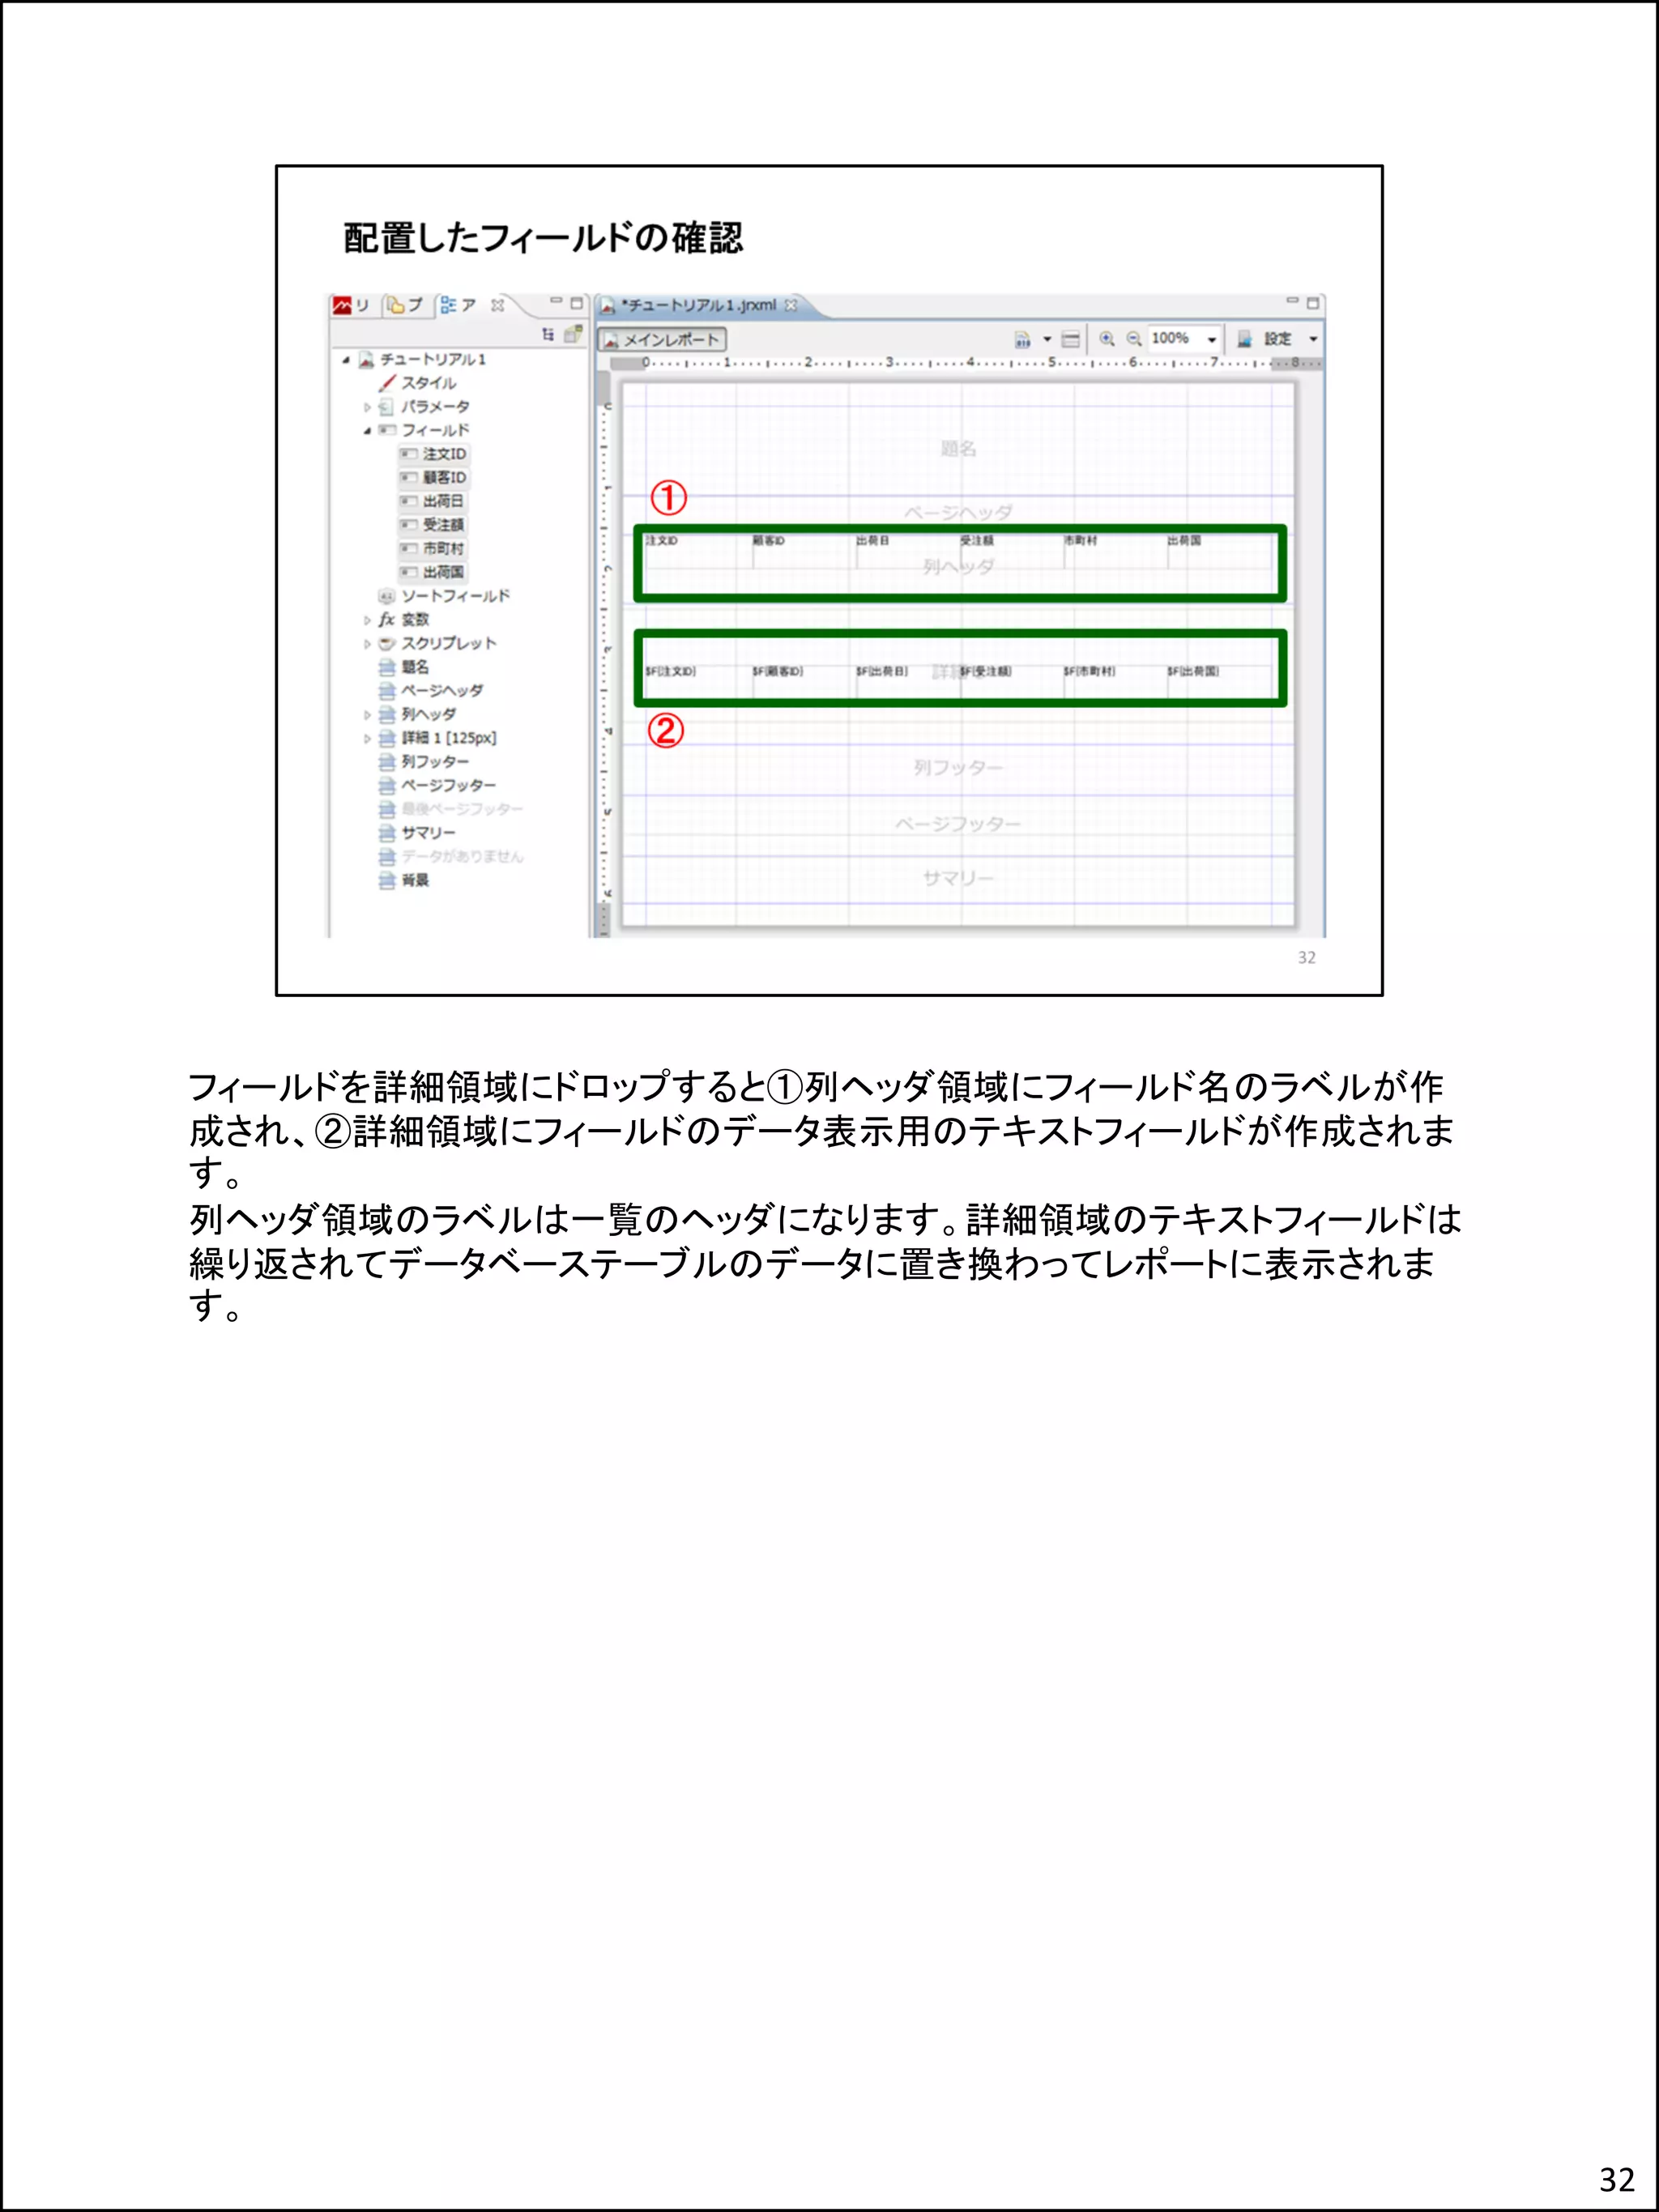Click the チュートリアル1 report icon in tree
1659x2212 pixels.
(x=366, y=360)
